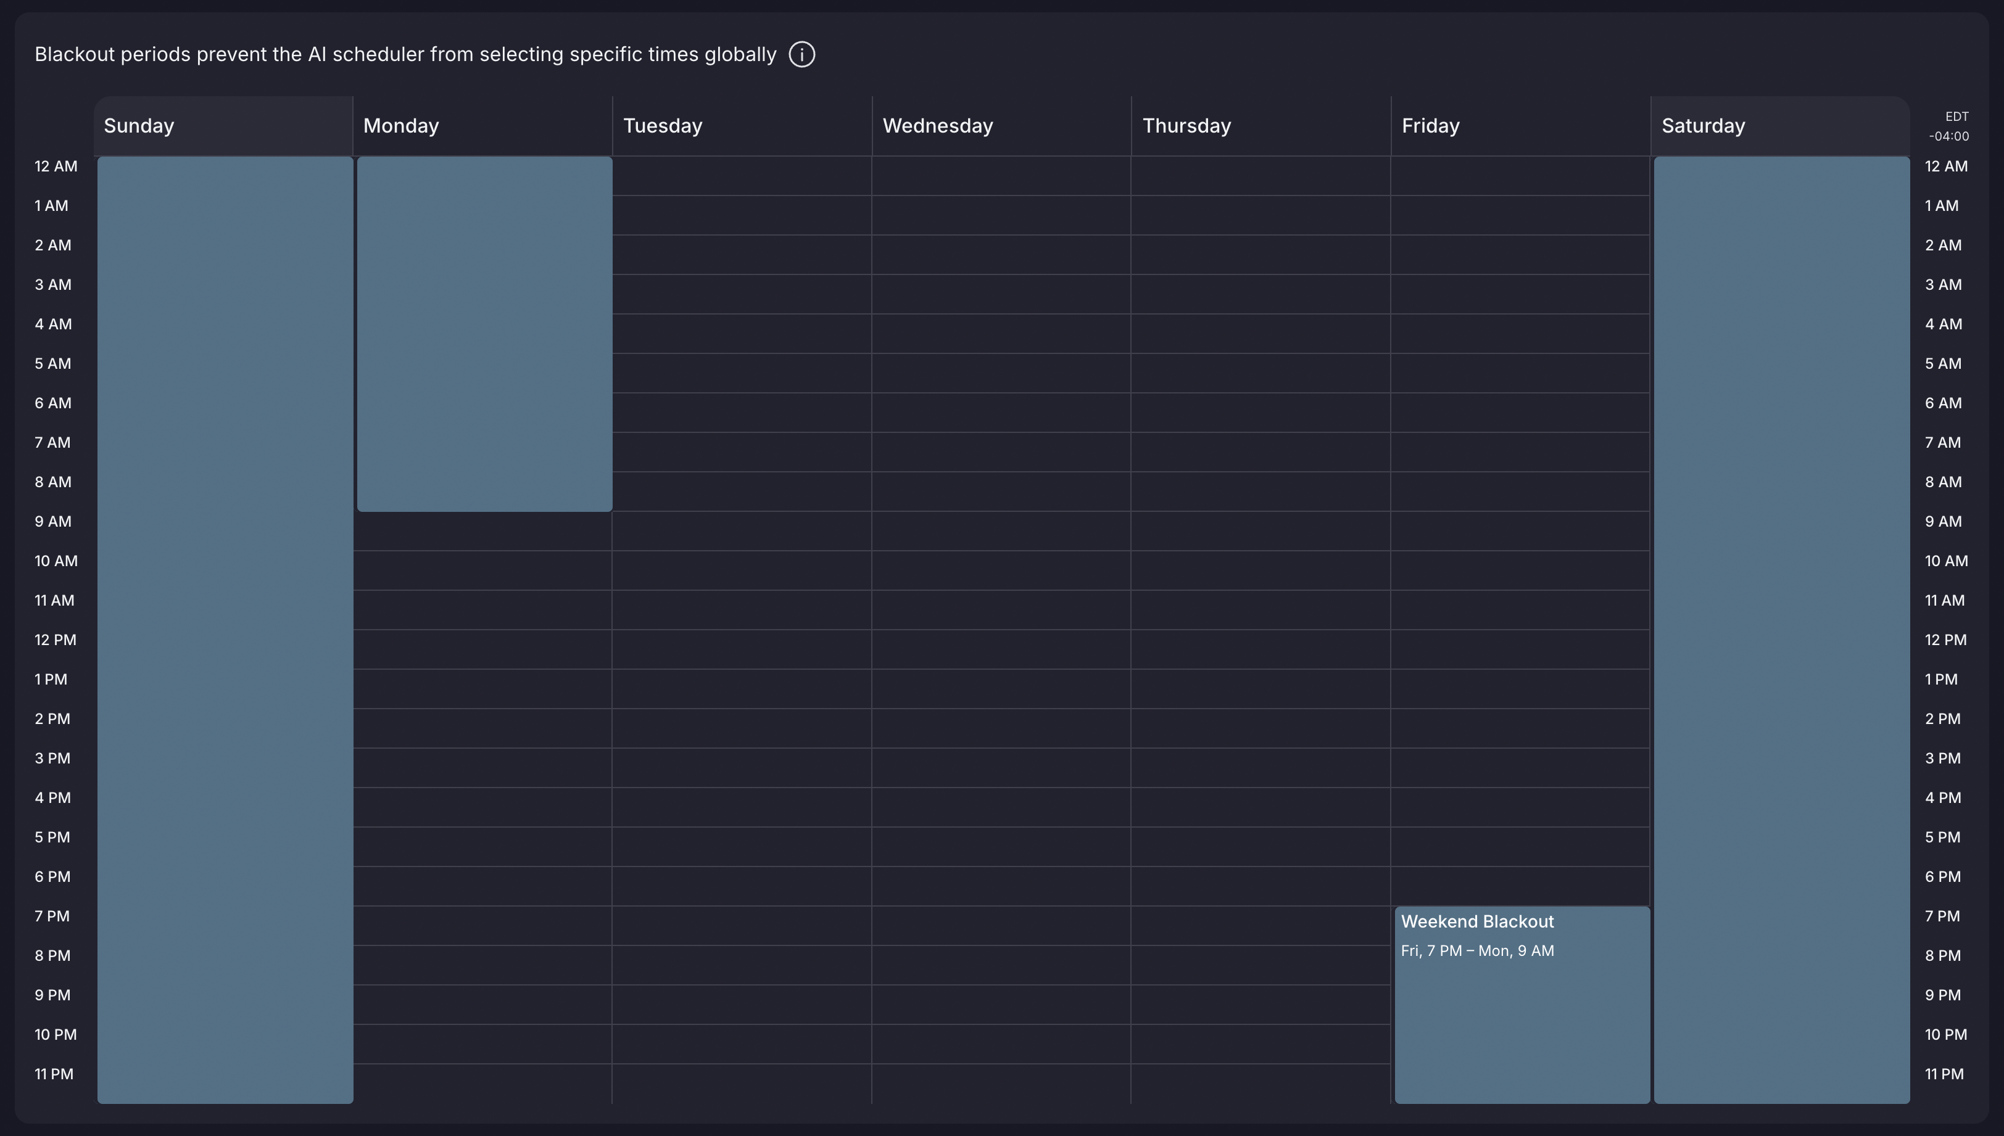Click Monday's 2 PM time slot

482,728
